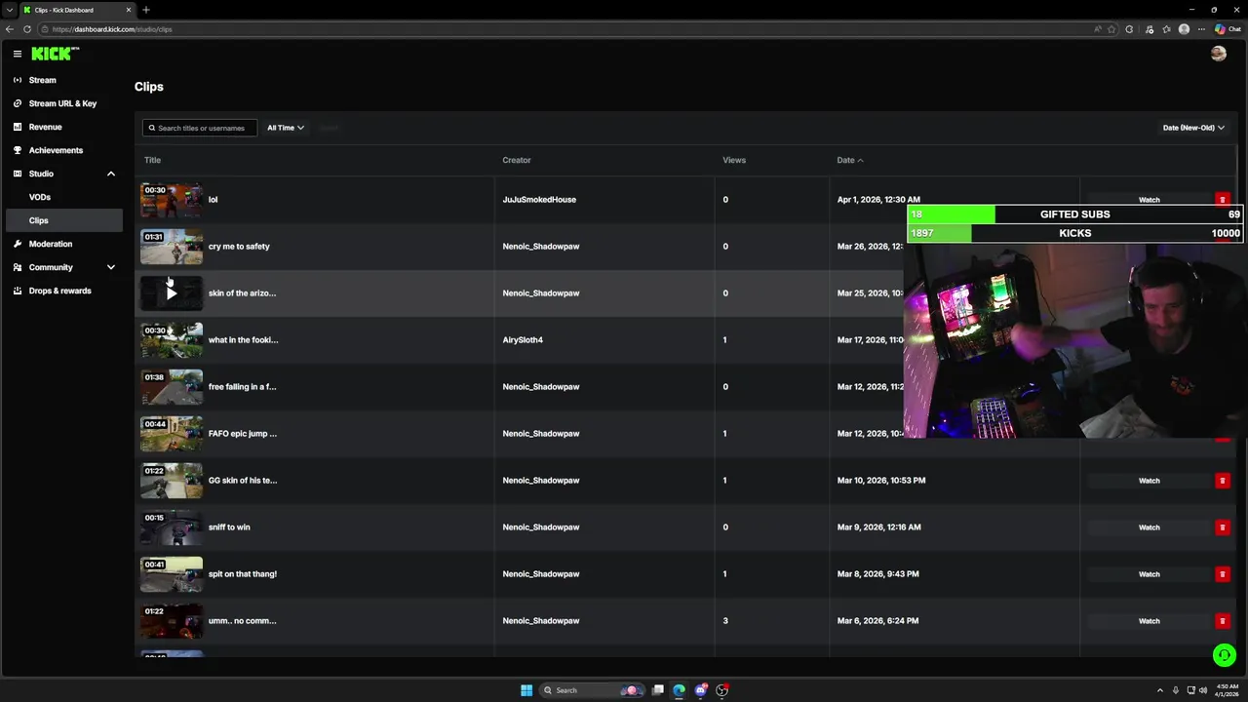Click the 'sniff to win' clip title
Image resolution: width=1248 pixels, height=702 pixels.
pyautogui.click(x=229, y=527)
